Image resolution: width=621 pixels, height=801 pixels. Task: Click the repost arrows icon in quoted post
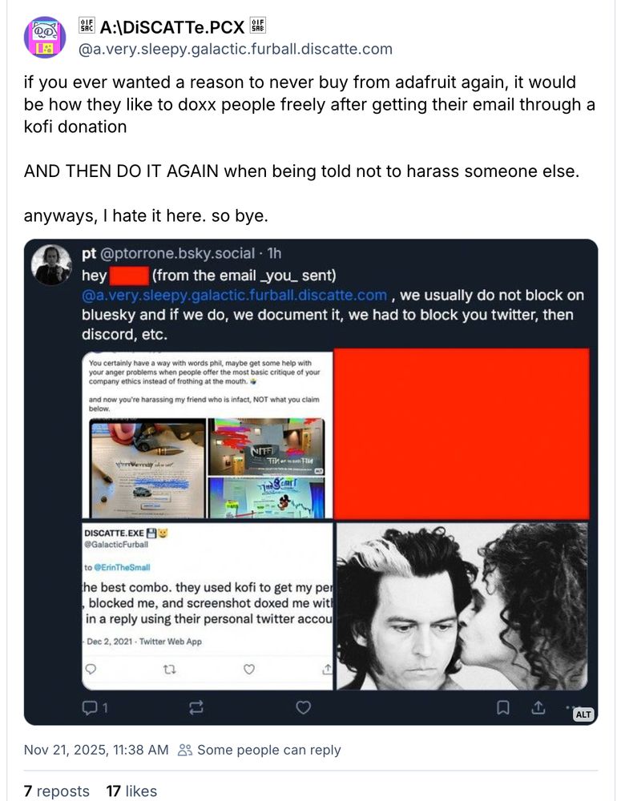(196, 707)
